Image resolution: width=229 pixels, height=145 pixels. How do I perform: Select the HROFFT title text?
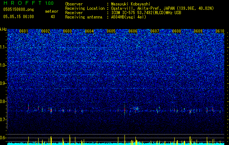pyautogui.click(x=23, y=3)
